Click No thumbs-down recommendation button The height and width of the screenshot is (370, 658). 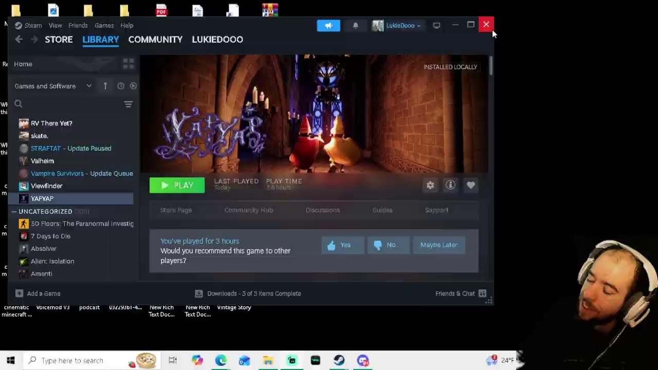389,245
